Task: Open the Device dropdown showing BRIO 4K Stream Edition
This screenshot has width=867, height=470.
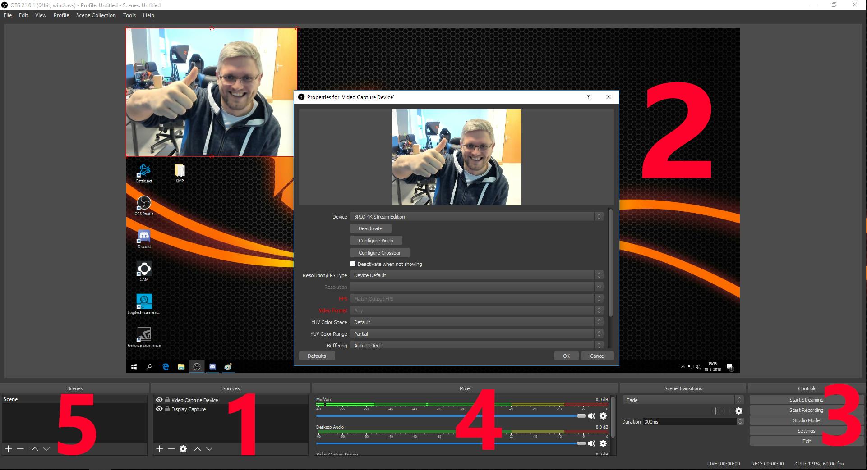Action: tap(476, 217)
